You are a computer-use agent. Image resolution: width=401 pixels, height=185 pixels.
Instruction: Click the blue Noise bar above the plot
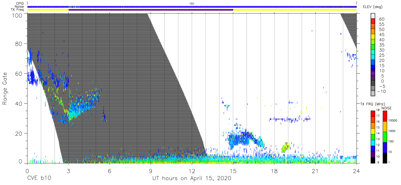pos(192,7)
